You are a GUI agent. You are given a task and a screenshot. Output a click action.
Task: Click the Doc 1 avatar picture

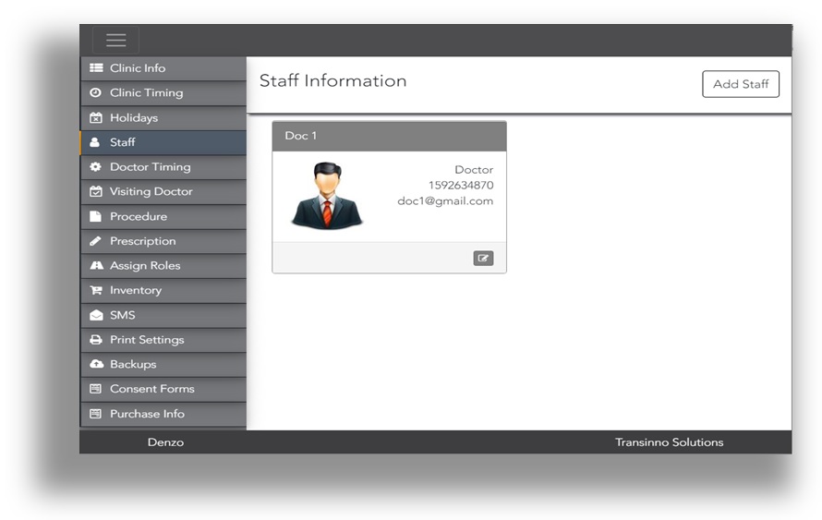327,196
